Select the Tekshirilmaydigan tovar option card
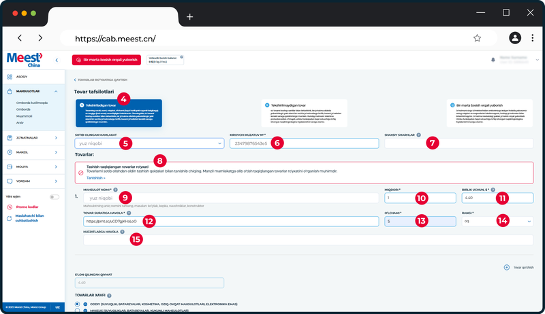Viewport: 545px width, 314px height. click(304, 114)
